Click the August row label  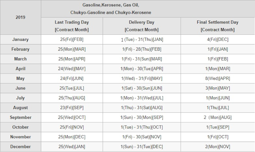(x=20, y=108)
